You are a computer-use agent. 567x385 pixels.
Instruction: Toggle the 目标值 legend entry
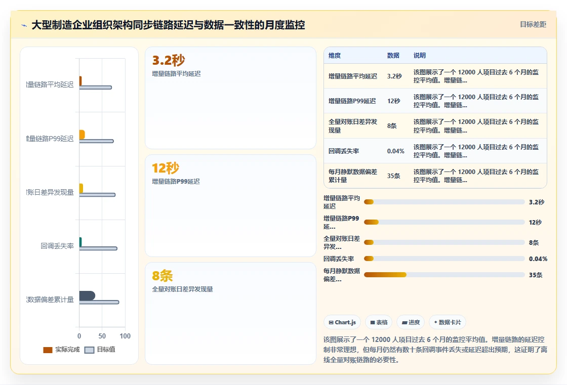[100, 350]
